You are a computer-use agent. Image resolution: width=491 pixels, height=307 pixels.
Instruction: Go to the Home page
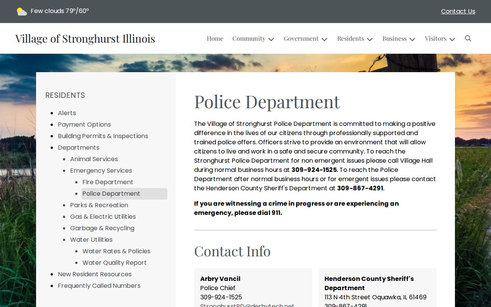[x=215, y=39]
